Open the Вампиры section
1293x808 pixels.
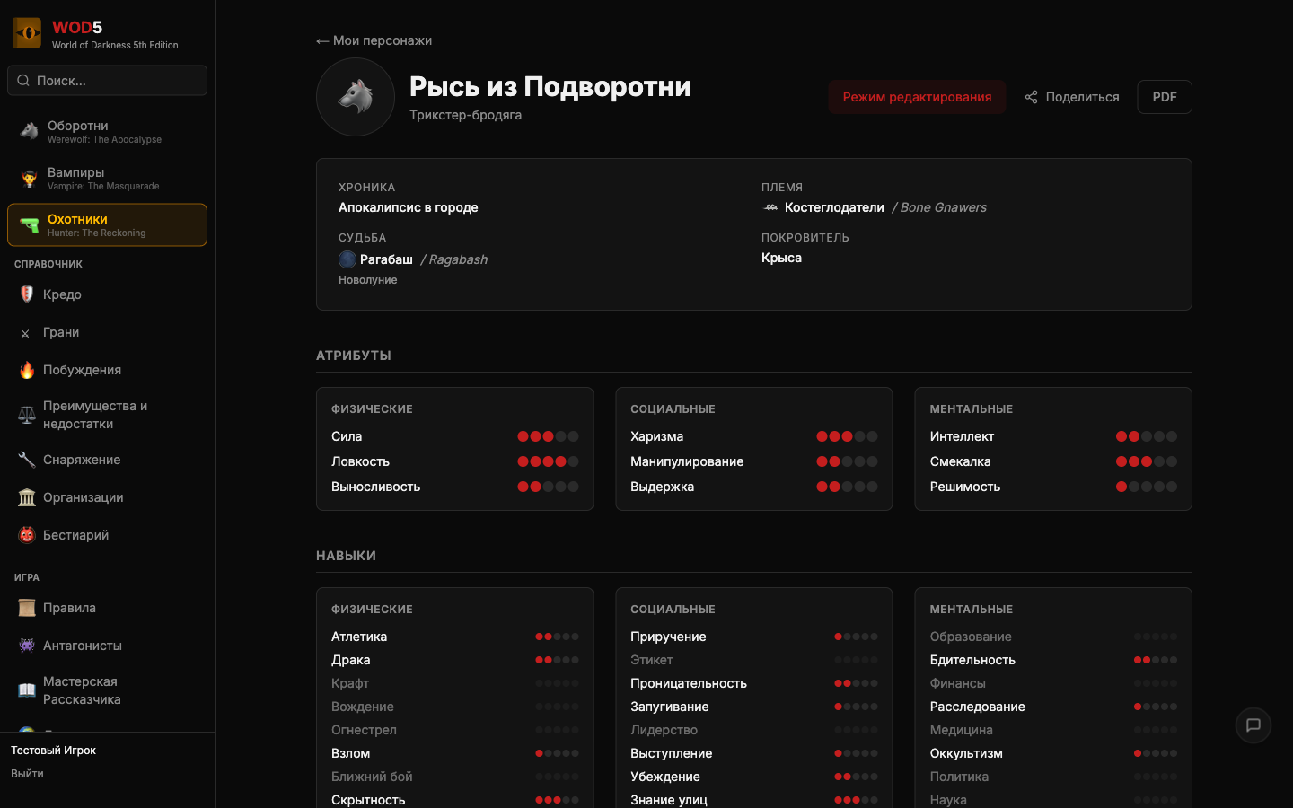click(107, 179)
